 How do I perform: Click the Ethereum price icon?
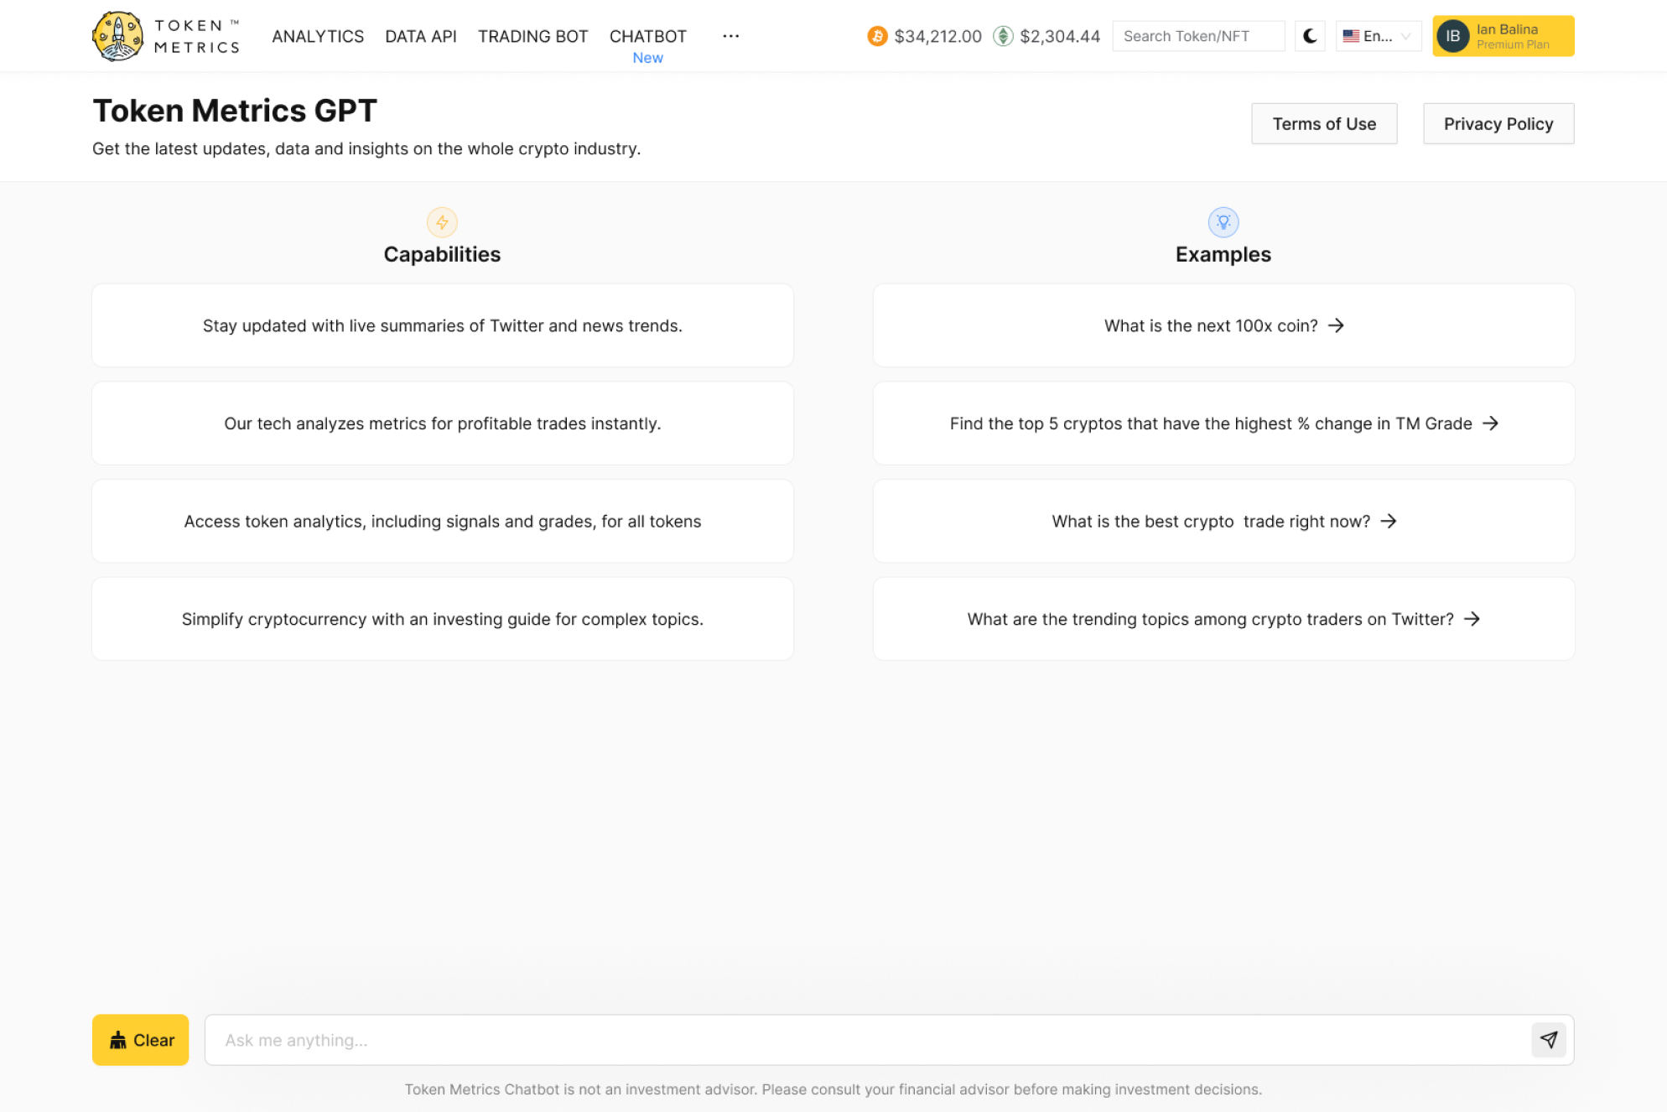tap(1003, 36)
